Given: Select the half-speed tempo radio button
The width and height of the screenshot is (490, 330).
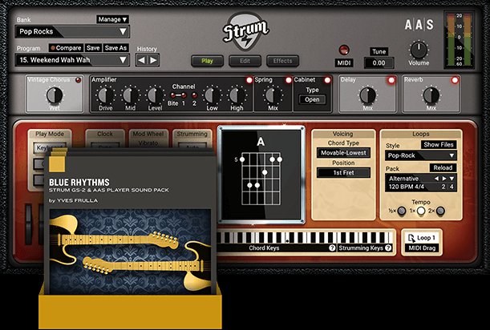Looking at the screenshot, I should [402, 211].
